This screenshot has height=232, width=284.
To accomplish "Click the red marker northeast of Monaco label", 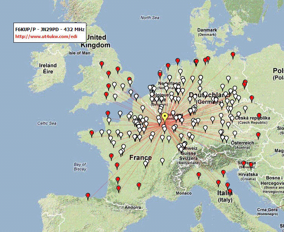I will click(x=199, y=176).
